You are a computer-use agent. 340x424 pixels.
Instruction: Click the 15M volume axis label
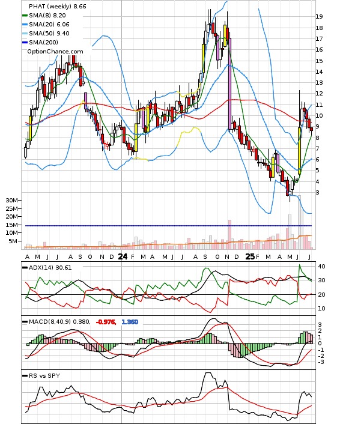point(12,225)
